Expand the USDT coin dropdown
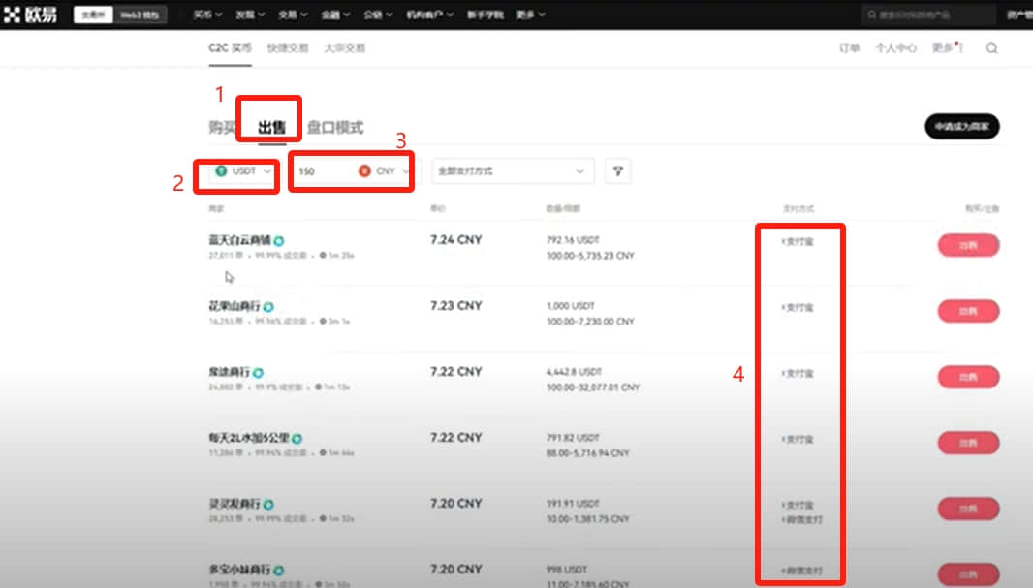Viewport: 1033px width, 588px height. click(244, 171)
